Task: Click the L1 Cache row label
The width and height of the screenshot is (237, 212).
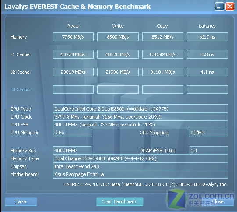Action: coord(20,54)
